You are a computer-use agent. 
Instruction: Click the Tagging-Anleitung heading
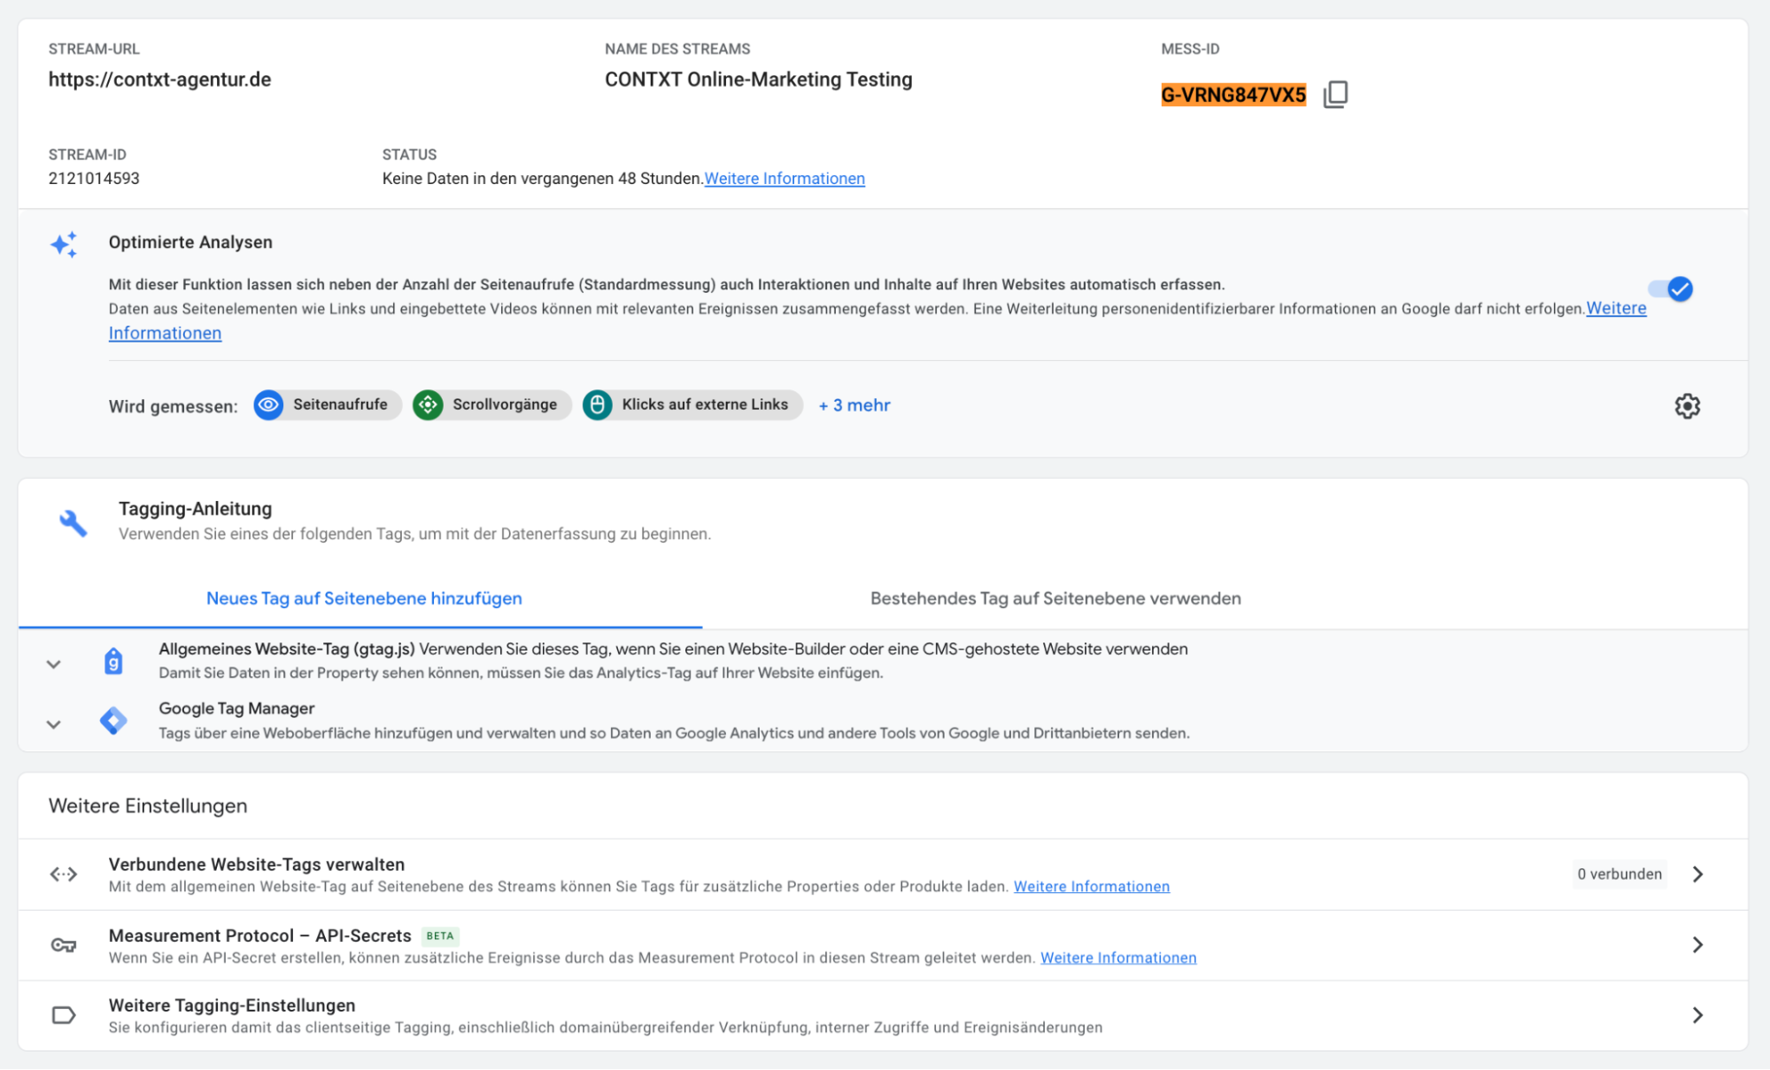point(195,509)
